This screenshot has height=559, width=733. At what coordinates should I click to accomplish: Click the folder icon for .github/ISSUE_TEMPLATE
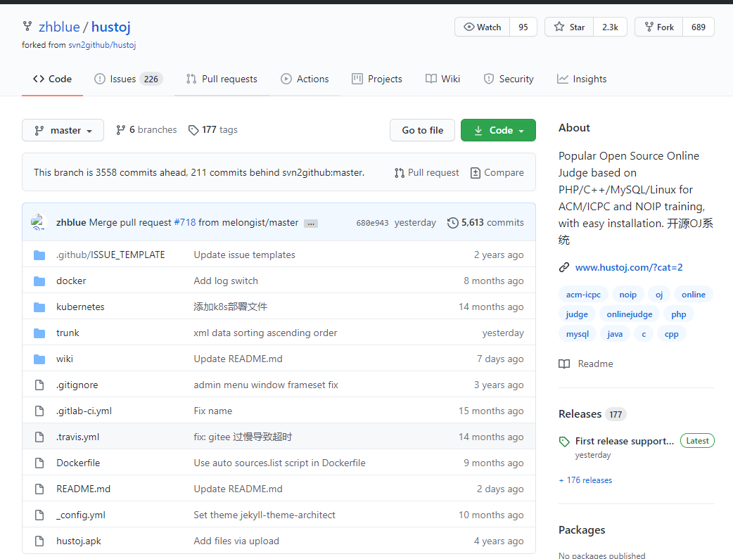pos(39,255)
